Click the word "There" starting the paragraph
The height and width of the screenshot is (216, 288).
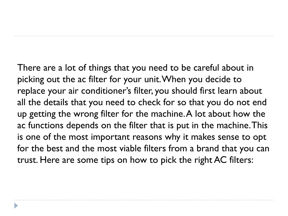[29, 67]
